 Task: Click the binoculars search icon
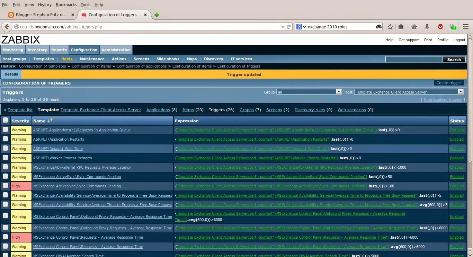click(379, 27)
